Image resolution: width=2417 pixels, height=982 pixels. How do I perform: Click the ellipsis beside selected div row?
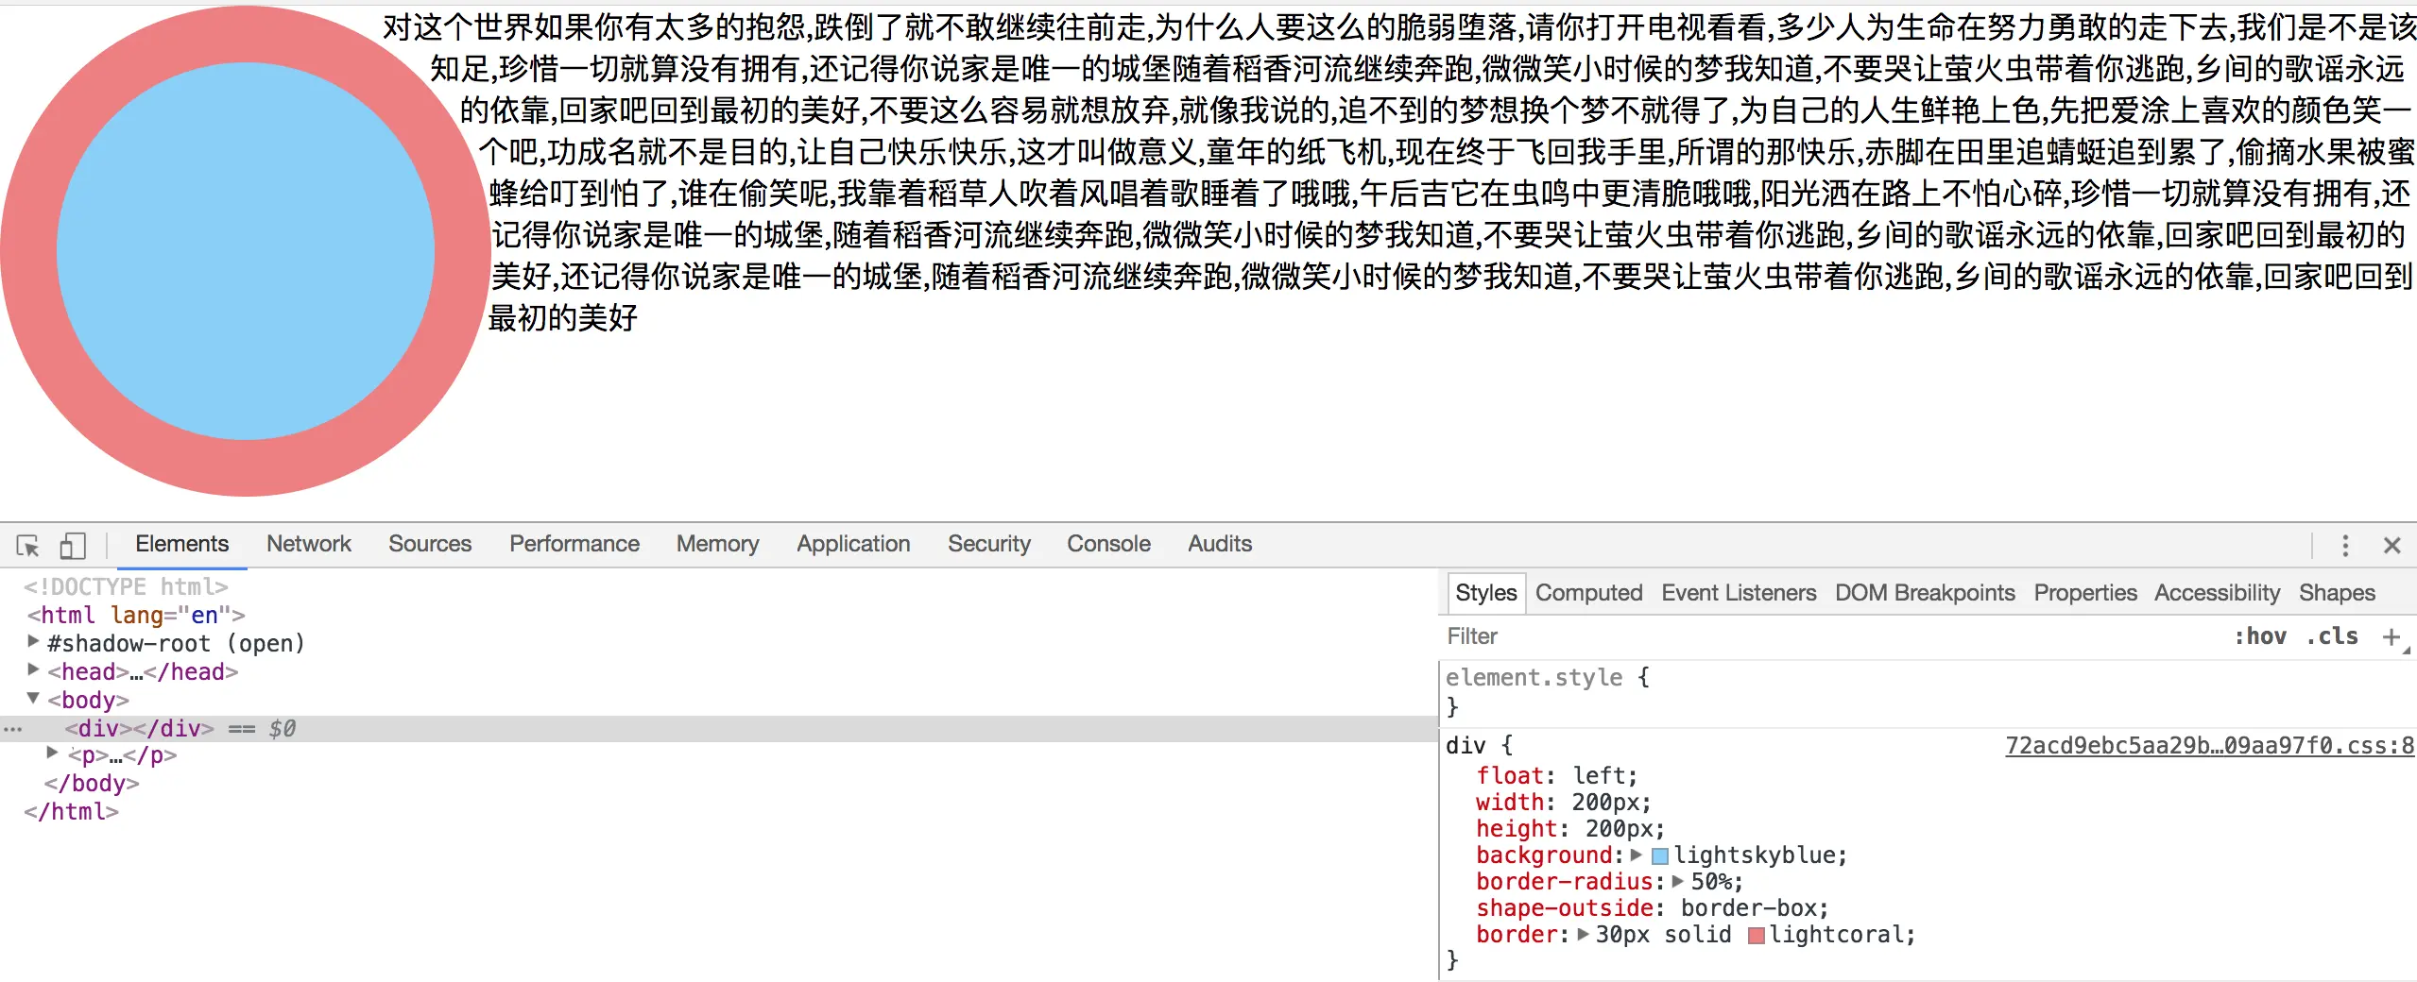click(12, 729)
